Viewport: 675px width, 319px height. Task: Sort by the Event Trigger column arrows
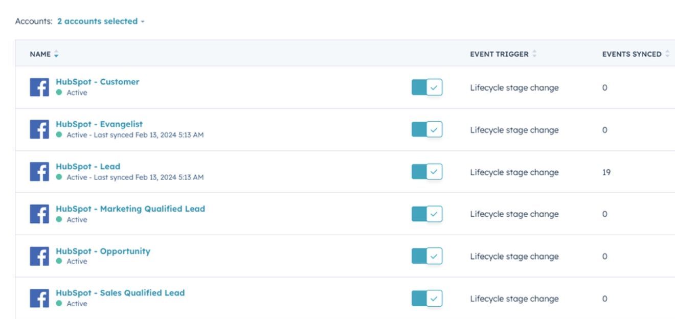[x=534, y=54]
